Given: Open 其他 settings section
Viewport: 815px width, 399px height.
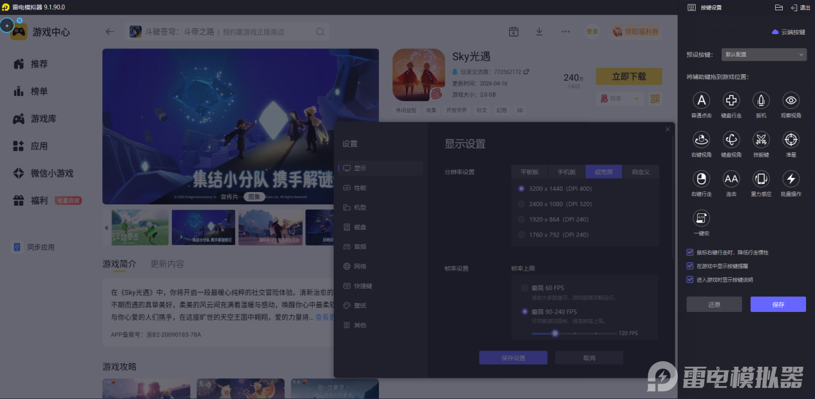Looking at the screenshot, I should [381, 326].
